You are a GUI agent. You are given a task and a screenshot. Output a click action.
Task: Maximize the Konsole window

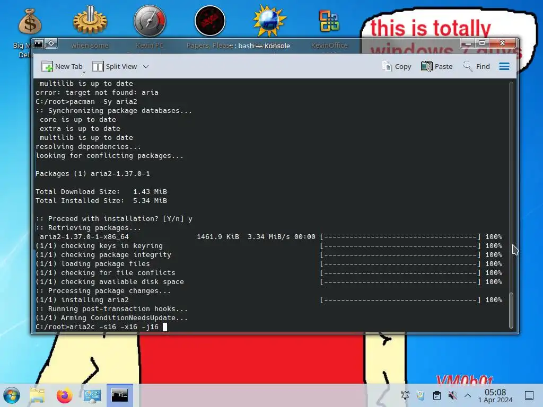coord(481,43)
